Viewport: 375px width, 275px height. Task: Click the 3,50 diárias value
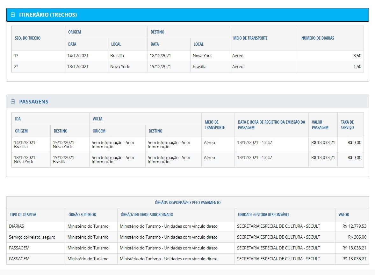pos(357,56)
